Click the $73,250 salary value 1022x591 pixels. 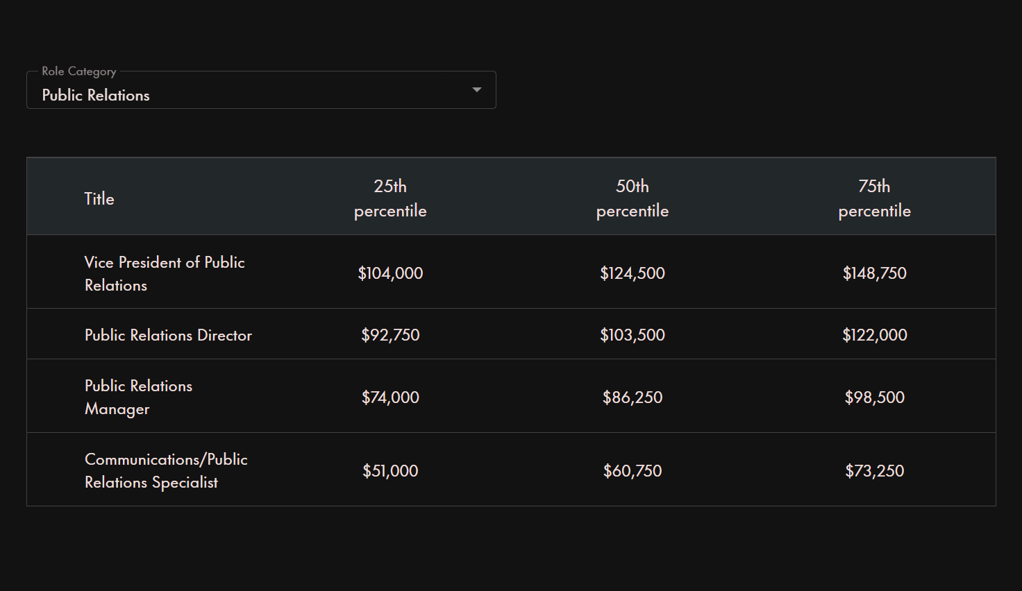pos(874,471)
